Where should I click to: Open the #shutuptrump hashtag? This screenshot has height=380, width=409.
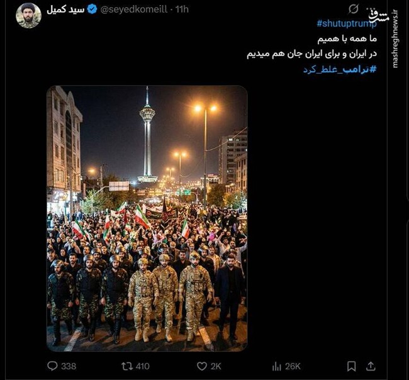pyautogui.click(x=347, y=23)
